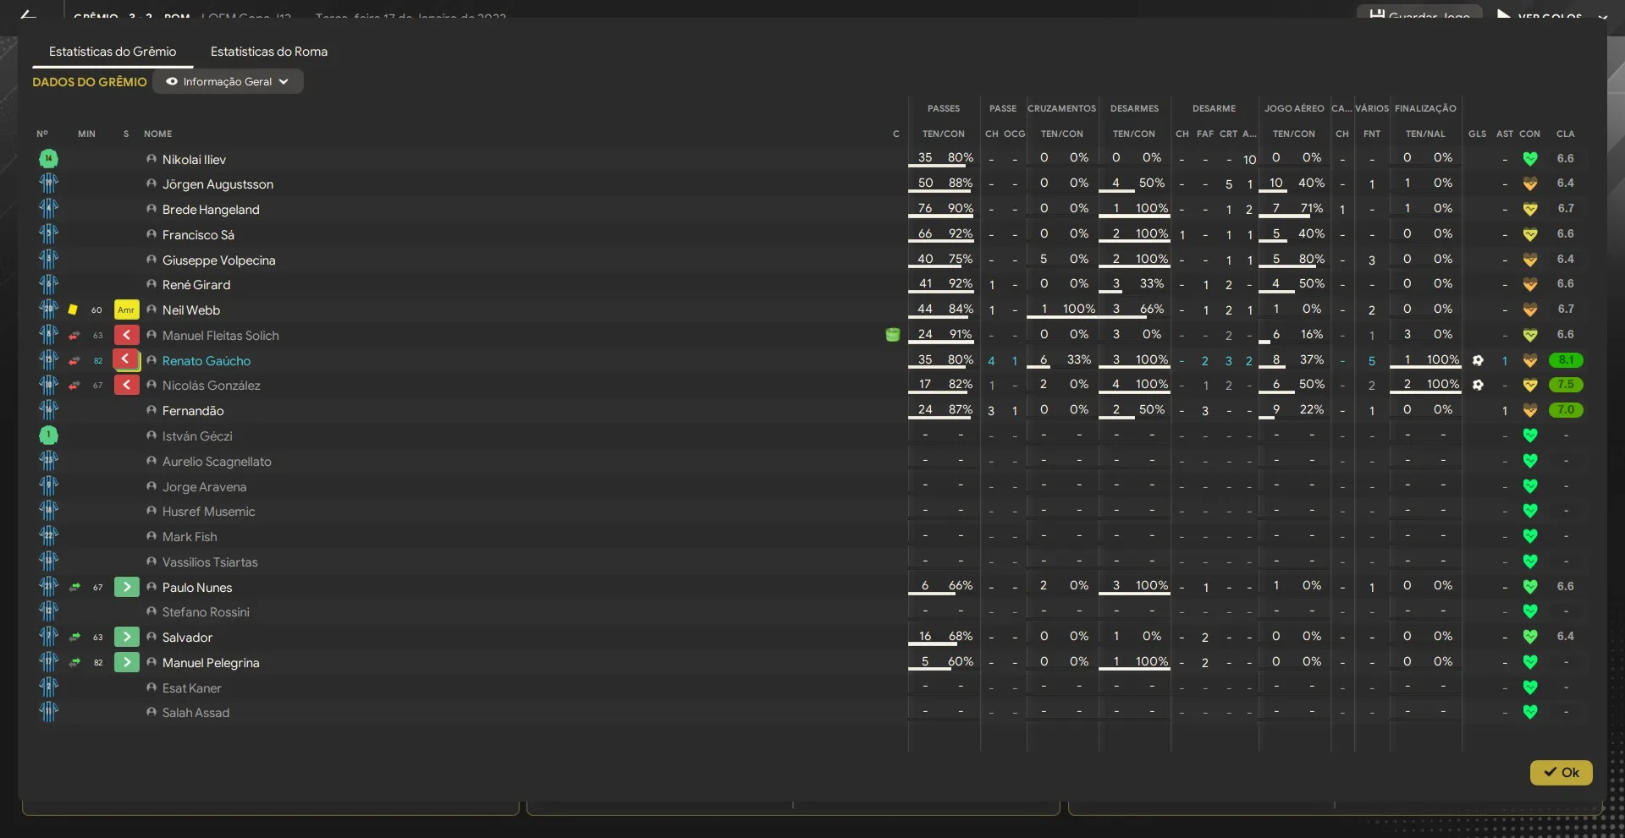Click István Géczi's goalkeeper shirt icon
Viewport: 1625px width, 838px height.
pos(48,435)
